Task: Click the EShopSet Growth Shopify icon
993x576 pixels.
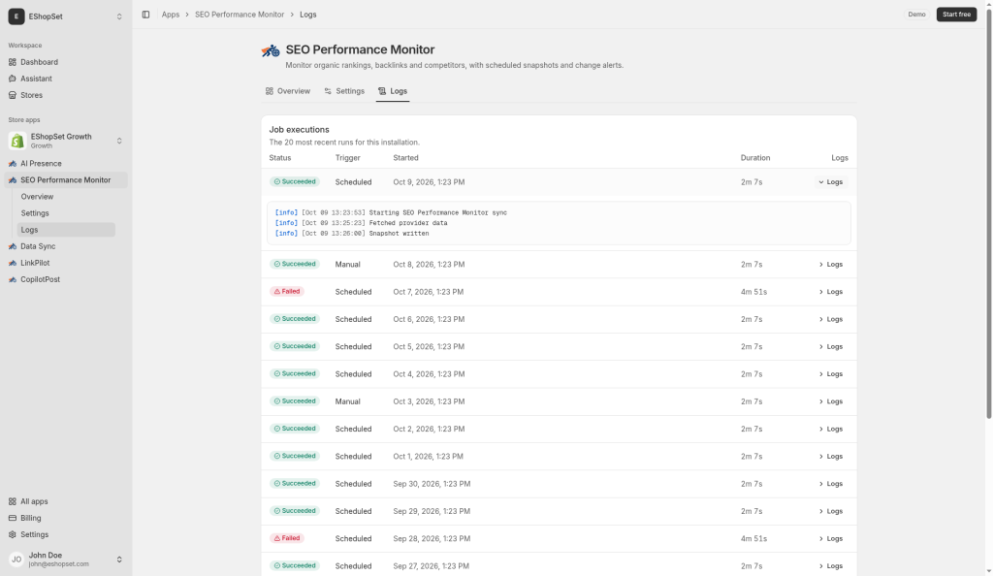Action: pyautogui.click(x=17, y=141)
